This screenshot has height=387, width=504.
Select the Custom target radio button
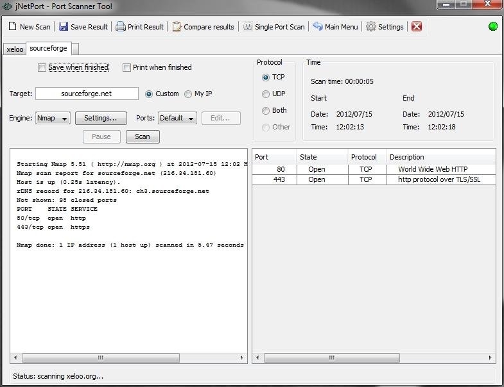148,94
